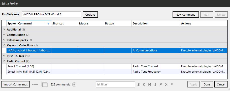Viewport: 230px width, 91px height.
Task: Click the dash line icon beside Import Commands
Action: click(35, 84)
